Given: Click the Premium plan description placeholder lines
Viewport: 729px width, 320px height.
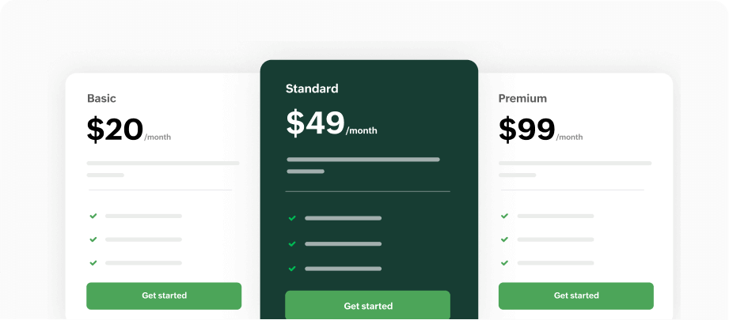Looking at the screenshot, I should [x=575, y=168].
